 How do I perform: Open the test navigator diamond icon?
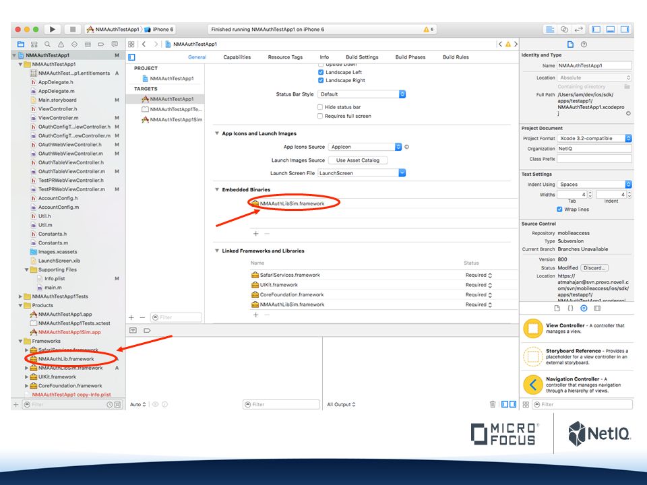pos(74,44)
